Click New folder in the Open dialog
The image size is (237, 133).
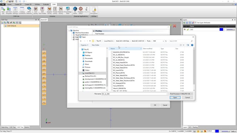point(96,45)
